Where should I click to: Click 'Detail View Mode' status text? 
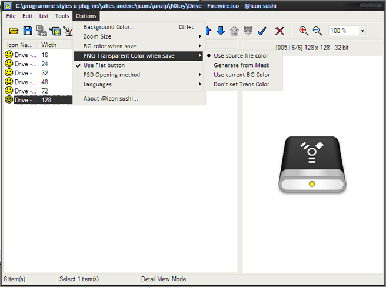[x=164, y=279]
